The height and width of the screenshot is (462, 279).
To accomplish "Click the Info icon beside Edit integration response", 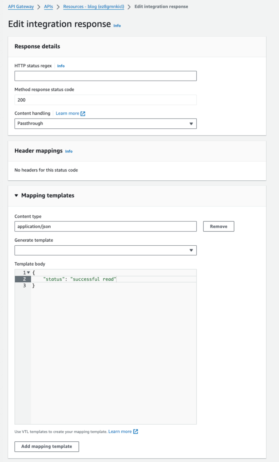I will (117, 26).
